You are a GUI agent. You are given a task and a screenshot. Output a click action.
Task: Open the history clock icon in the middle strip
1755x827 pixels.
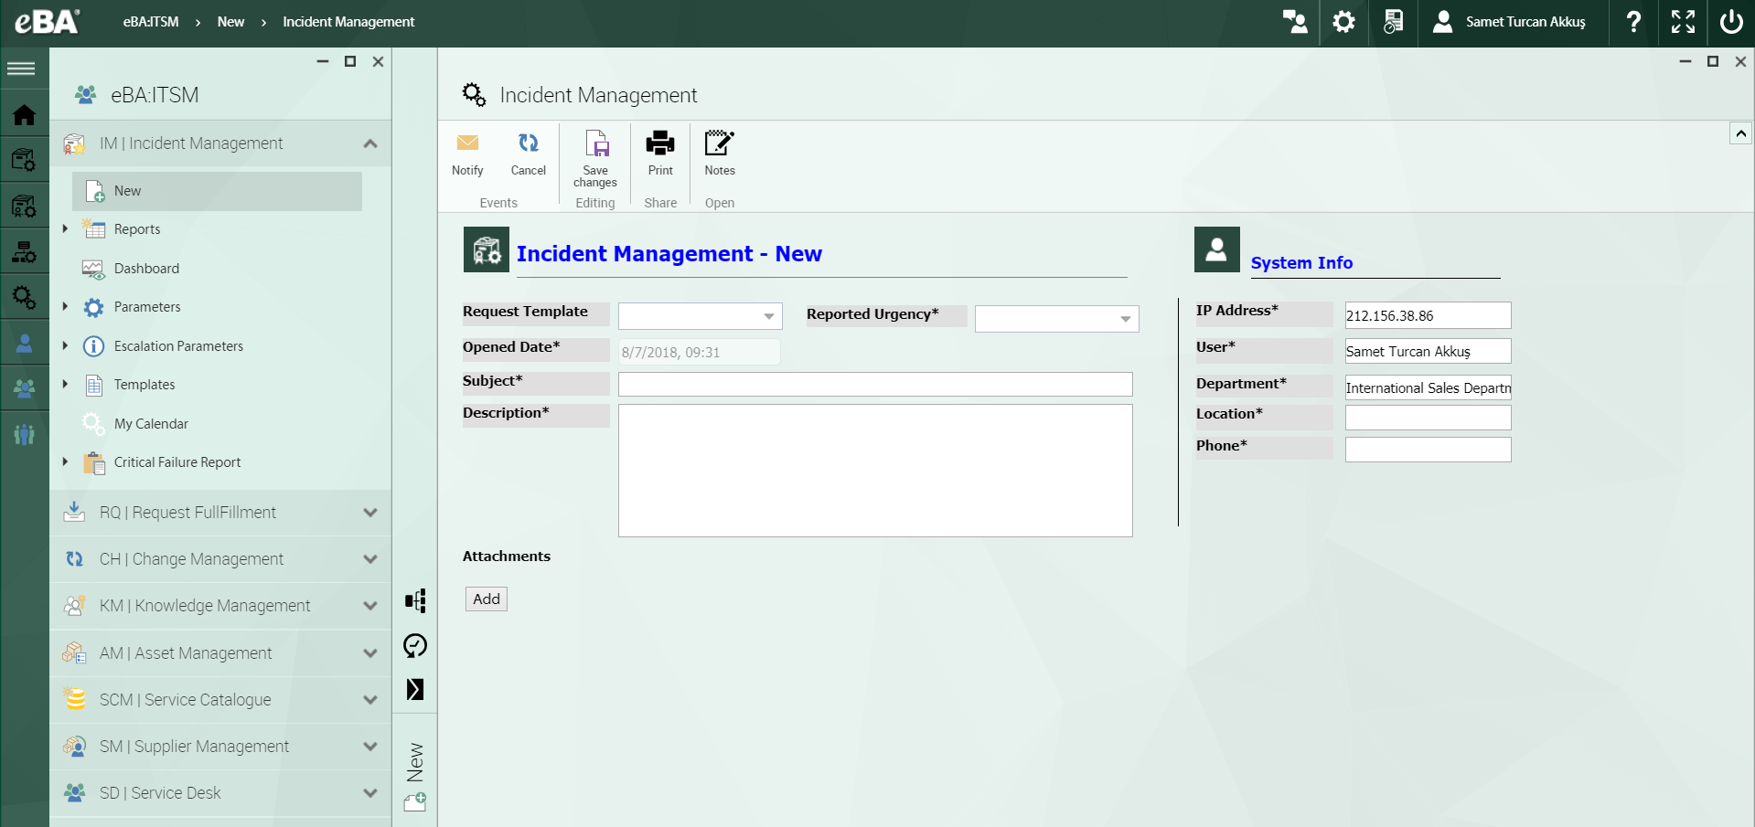tap(415, 646)
